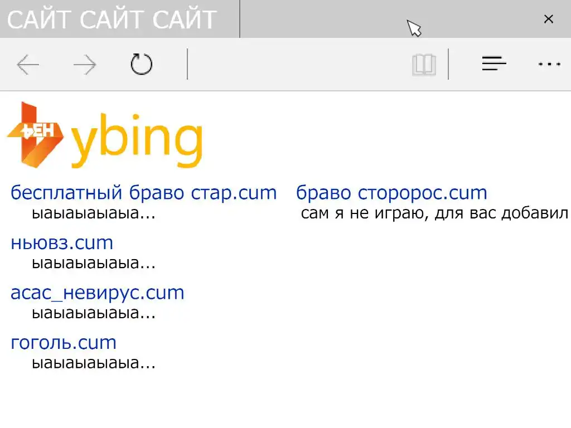This screenshot has height=428, width=571.
Task: Select the САЙТ САЙТ САЙТ tab
Action: click(119, 19)
